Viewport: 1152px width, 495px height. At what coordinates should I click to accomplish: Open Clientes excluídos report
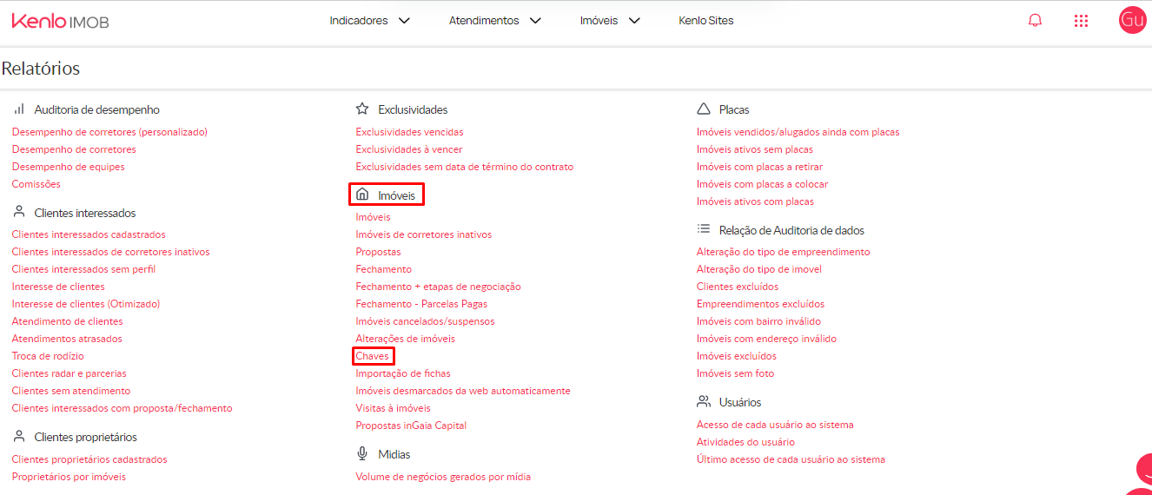pos(738,287)
